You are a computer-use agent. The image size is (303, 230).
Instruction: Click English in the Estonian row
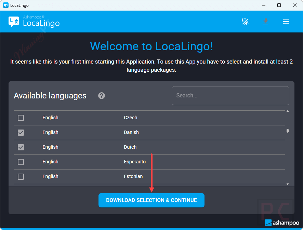[50, 176]
